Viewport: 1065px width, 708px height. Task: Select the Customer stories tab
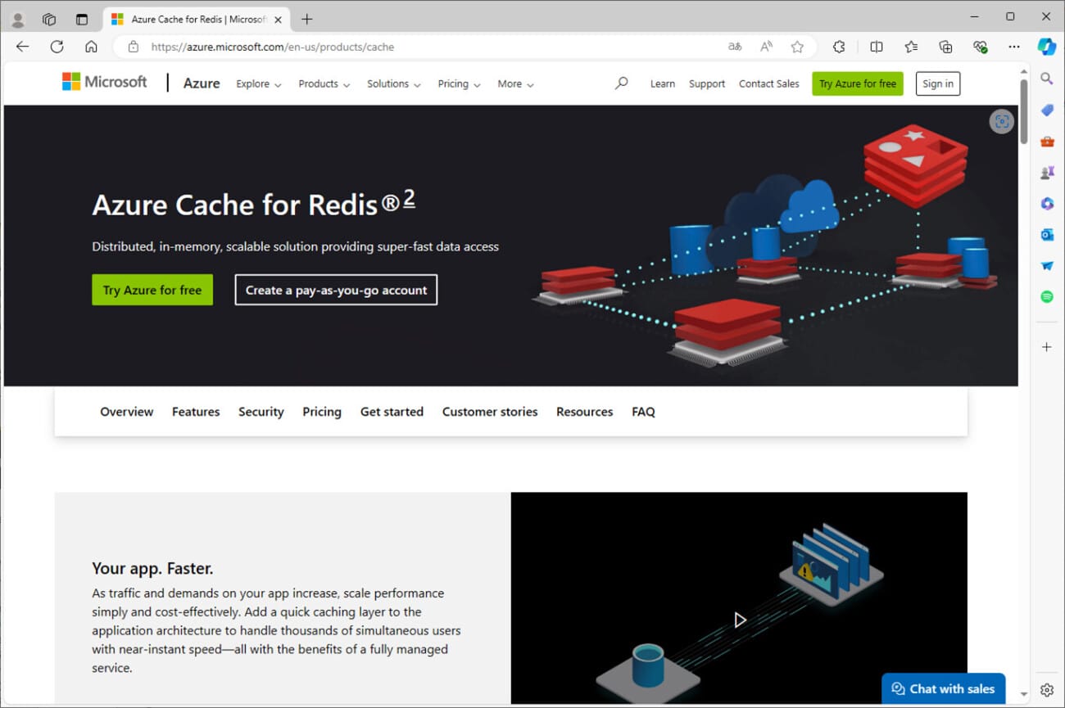point(490,412)
